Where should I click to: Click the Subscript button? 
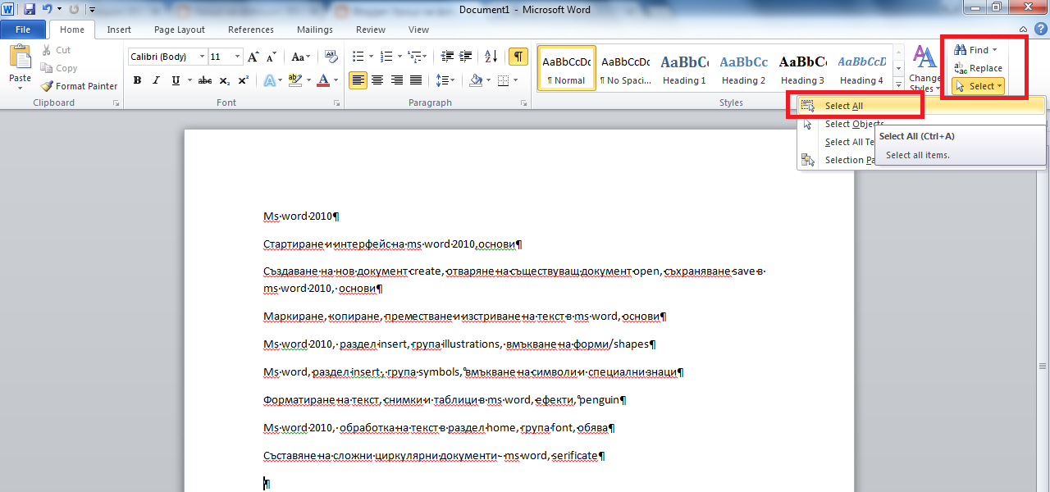[x=226, y=80]
